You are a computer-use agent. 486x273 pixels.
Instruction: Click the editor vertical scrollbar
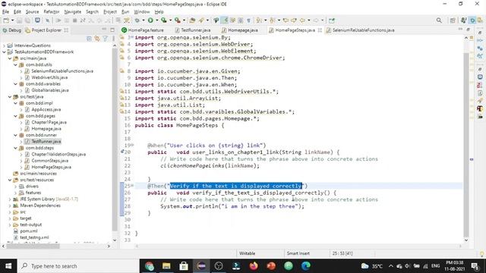pos(466,144)
